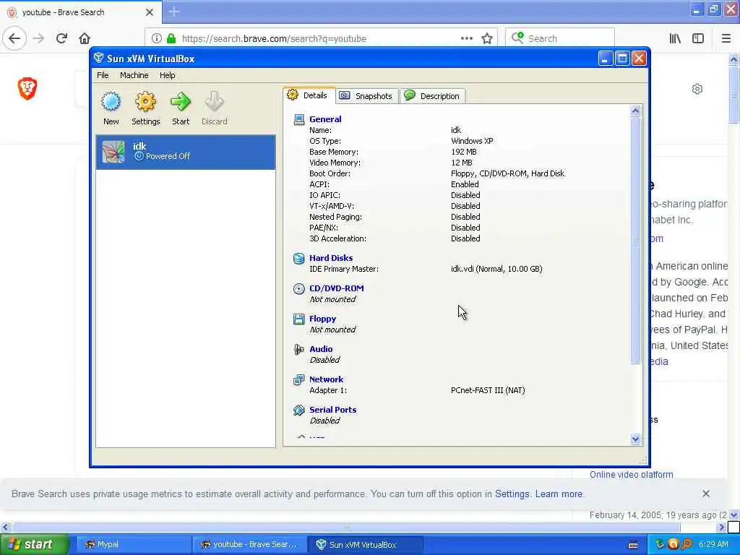
Task: Click the browser search box
Action: [x=560, y=38]
